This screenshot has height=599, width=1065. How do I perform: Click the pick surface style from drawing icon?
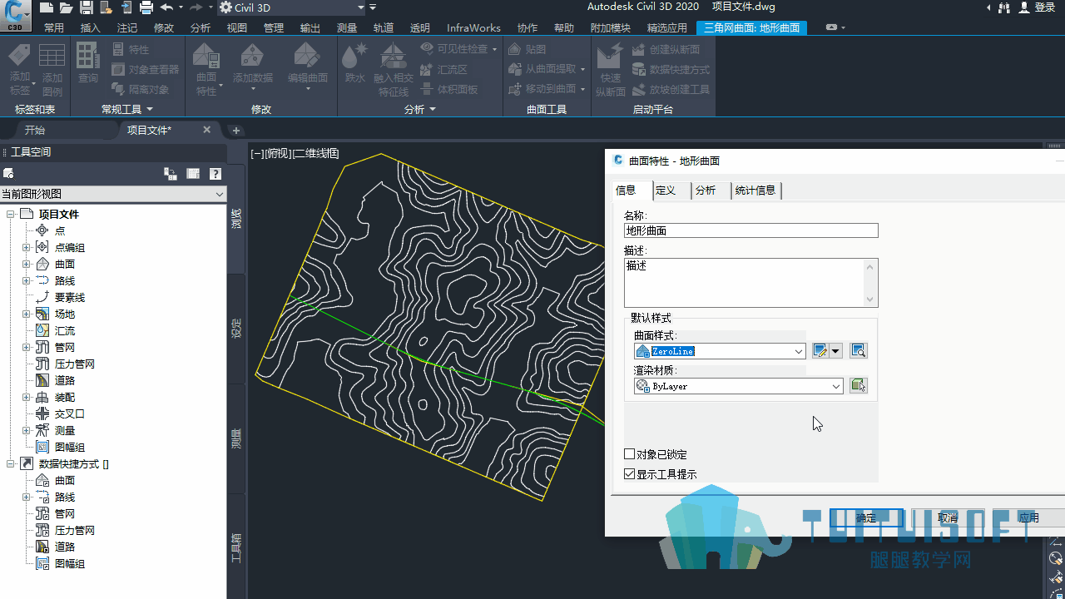pos(859,351)
